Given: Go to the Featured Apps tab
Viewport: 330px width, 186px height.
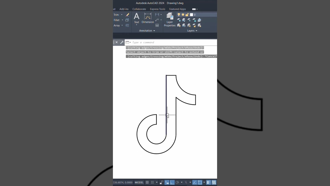Looking at the screenshot, I should 177,9.
